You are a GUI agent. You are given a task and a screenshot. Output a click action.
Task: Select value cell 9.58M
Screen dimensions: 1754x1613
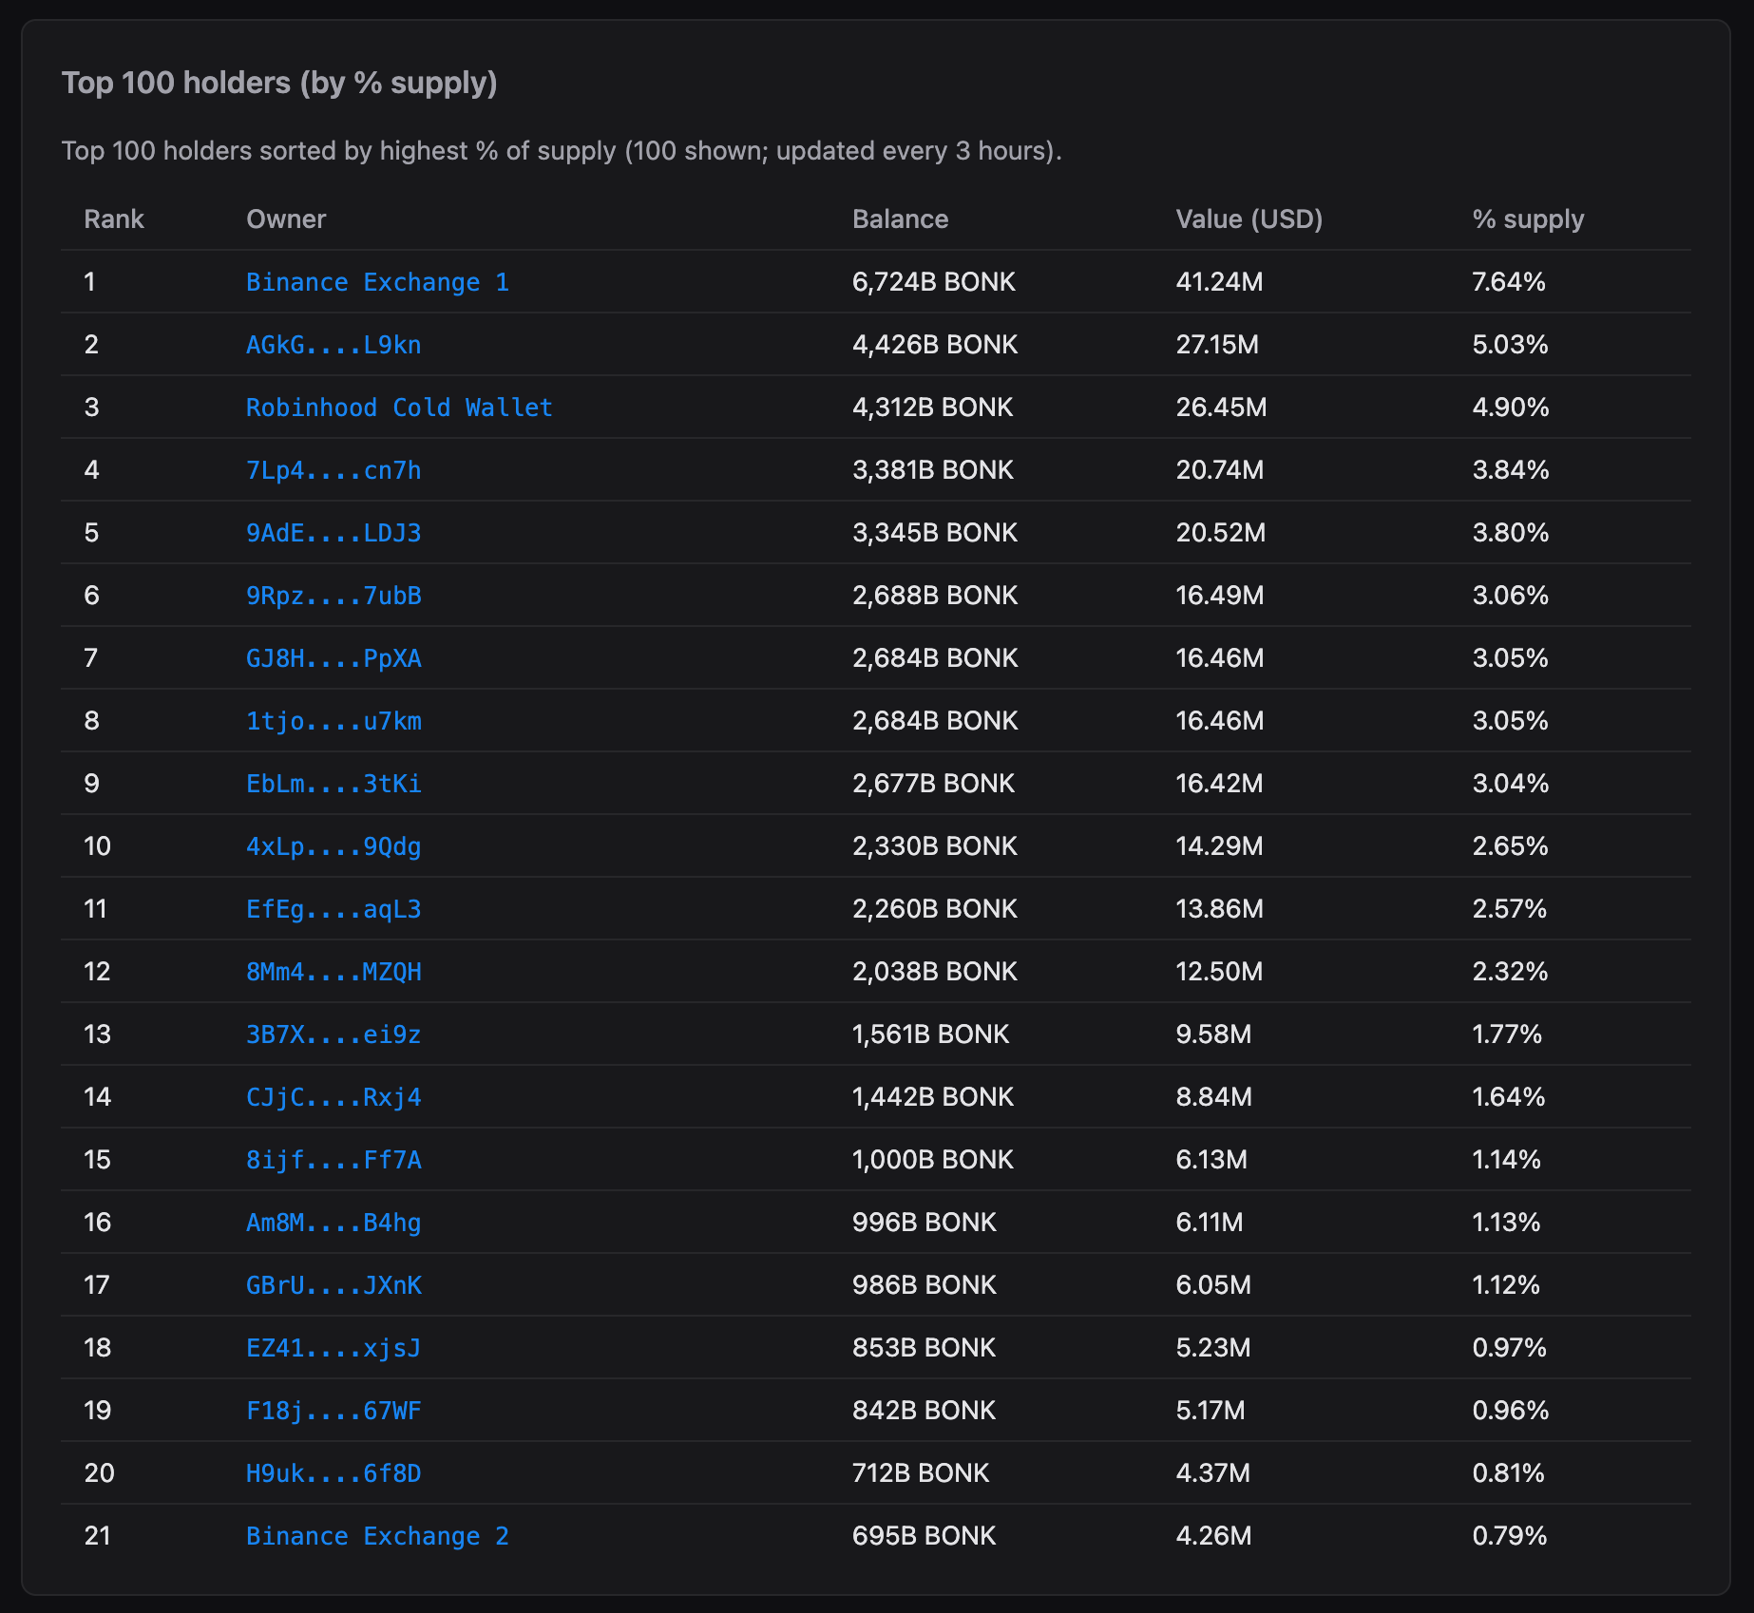pos(1214,1034)
